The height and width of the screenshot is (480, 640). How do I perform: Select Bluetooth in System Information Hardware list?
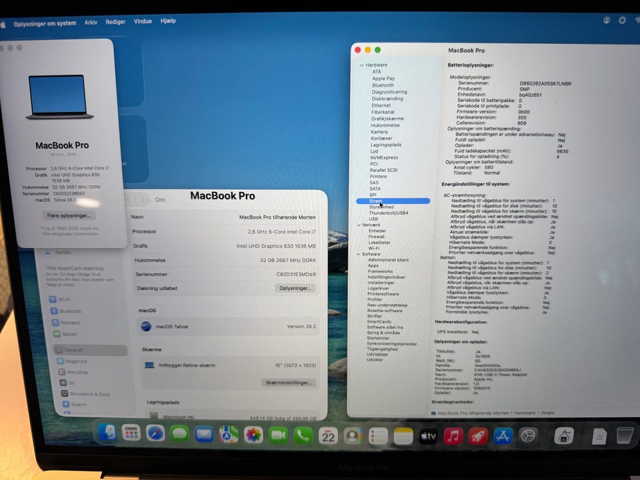(383, 85)
